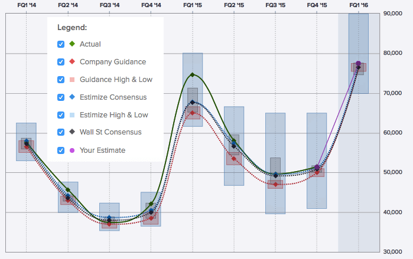Disable the Your Estimate checkbox
413x259 pixels.
(61, 150)
